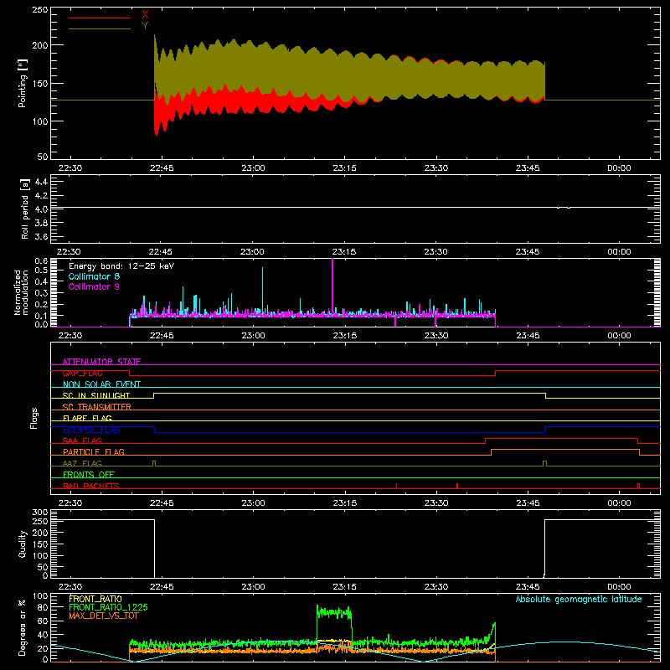670x670 pixels.
Task: Click '23:15' time label under Flags plot
Action: tap(344, 503)
